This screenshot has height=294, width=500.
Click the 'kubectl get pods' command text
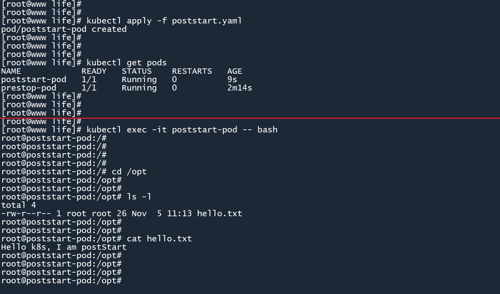pyautogui.click(x=126, y=63)
